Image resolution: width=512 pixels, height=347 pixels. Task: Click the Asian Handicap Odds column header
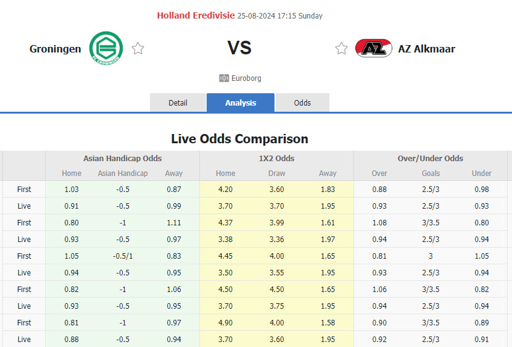pyautogui.click(x=123, y=159)
